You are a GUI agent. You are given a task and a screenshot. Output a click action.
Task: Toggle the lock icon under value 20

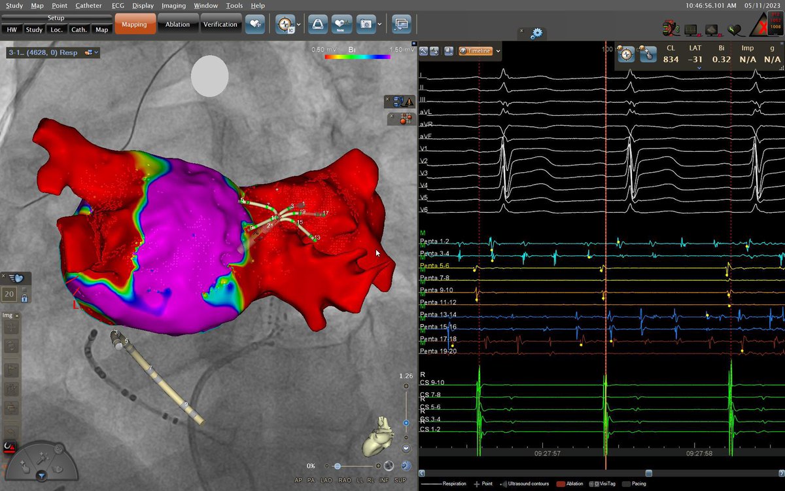point(24,298)
